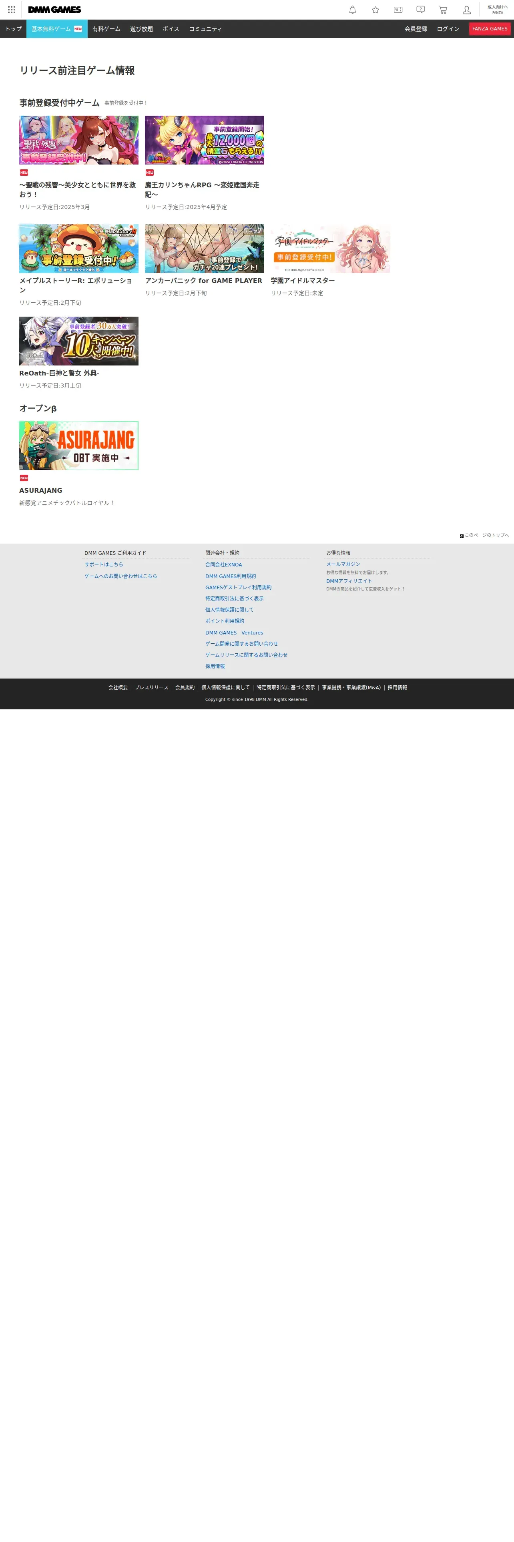This screenshot has height=1542, width=514.
Task: Open 採用情報 in gray footer column
Action: coord(215,667)
